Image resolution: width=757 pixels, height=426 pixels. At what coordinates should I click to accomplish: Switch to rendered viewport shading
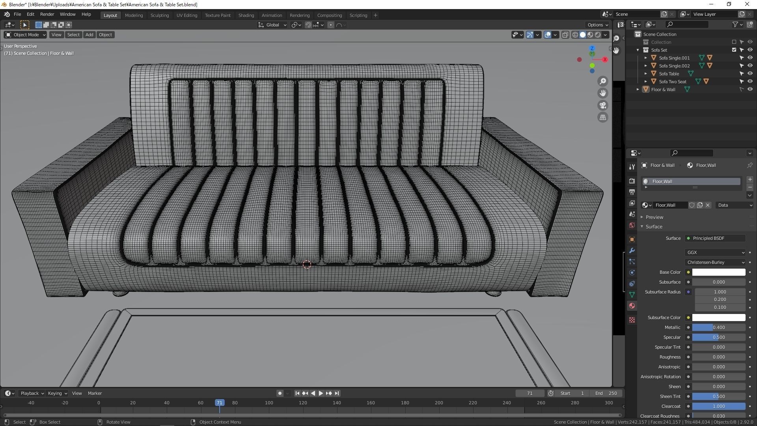(x=598, y=35)
